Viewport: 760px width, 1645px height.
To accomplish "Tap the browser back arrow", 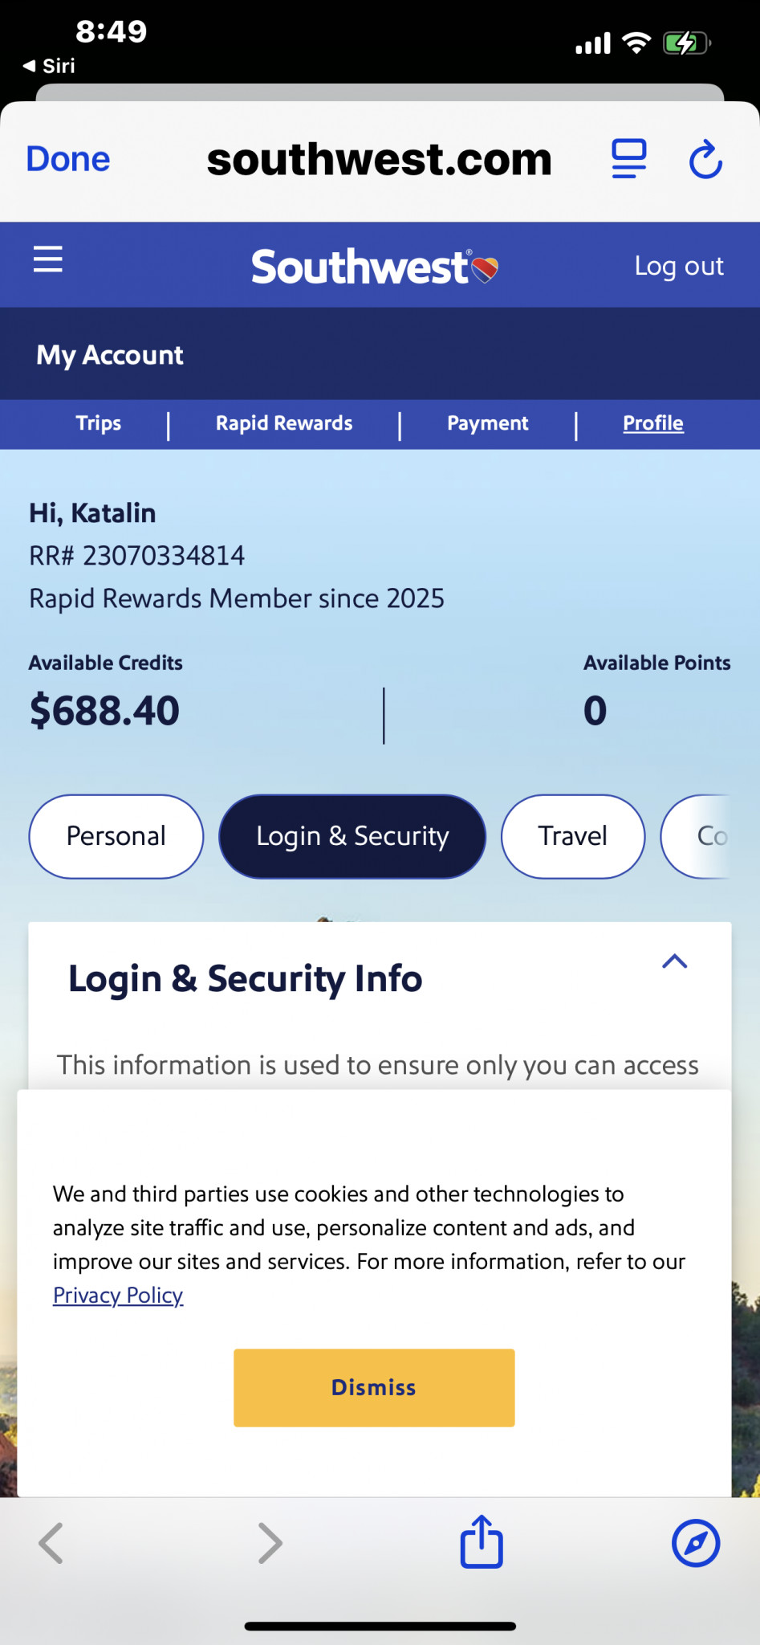I will 51,1543.
